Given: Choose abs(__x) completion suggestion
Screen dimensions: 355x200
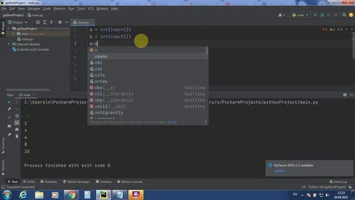Looking at the screenshot, I should [x=148, y=88].
